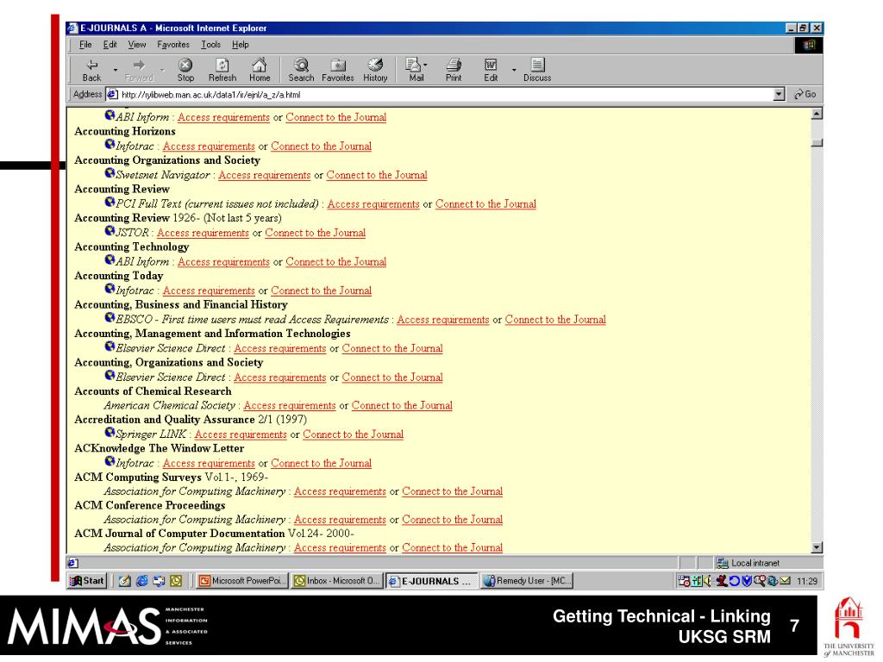The image size is (883, 662).
Task: Open Access requirements for American Chemical Society
Action: 290,405
